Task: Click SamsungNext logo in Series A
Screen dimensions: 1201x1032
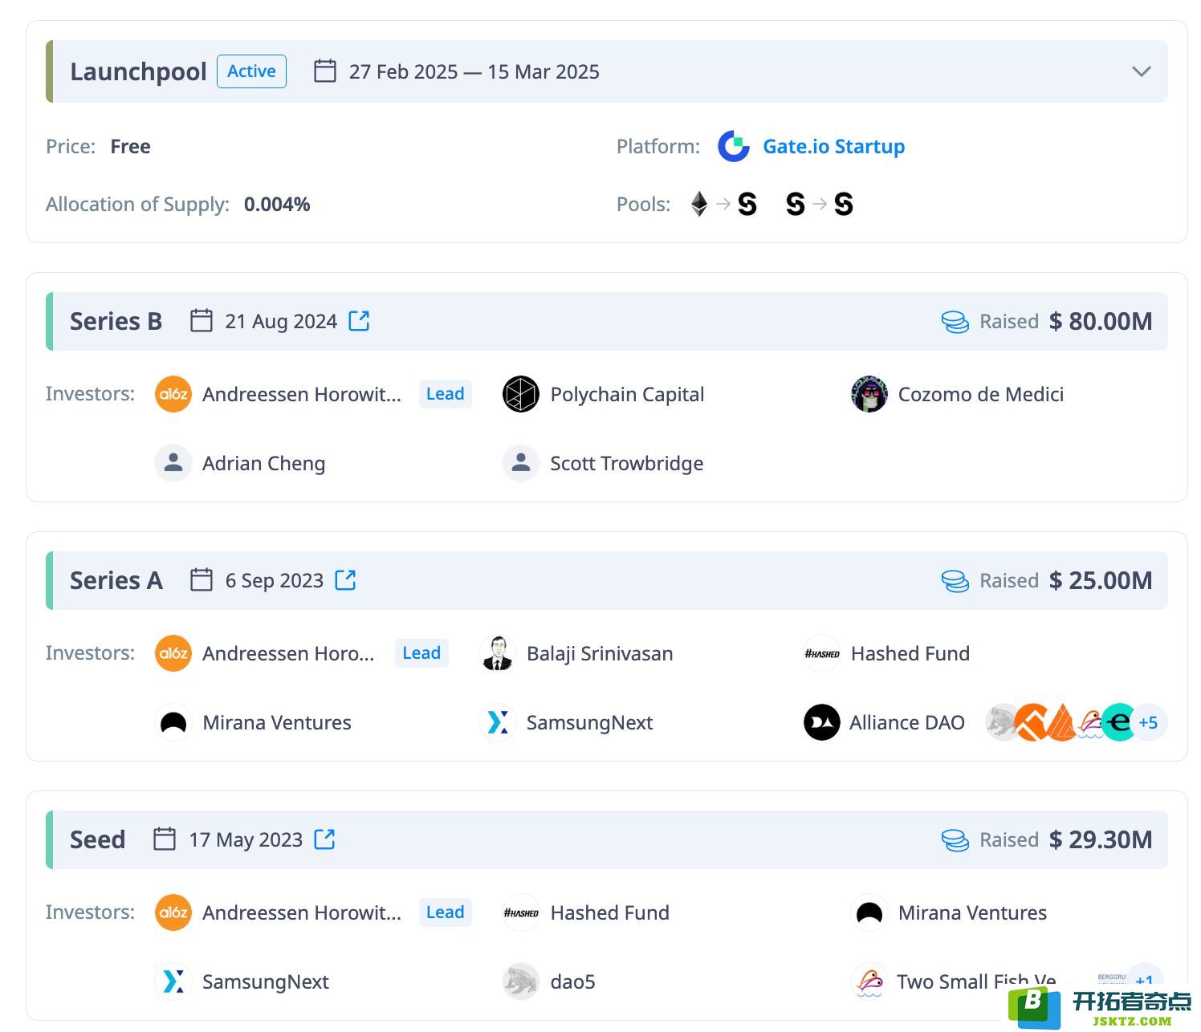Action: coord(498,722)
